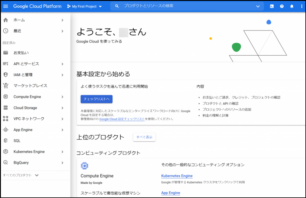Click the home house icon

pos(6,20)
